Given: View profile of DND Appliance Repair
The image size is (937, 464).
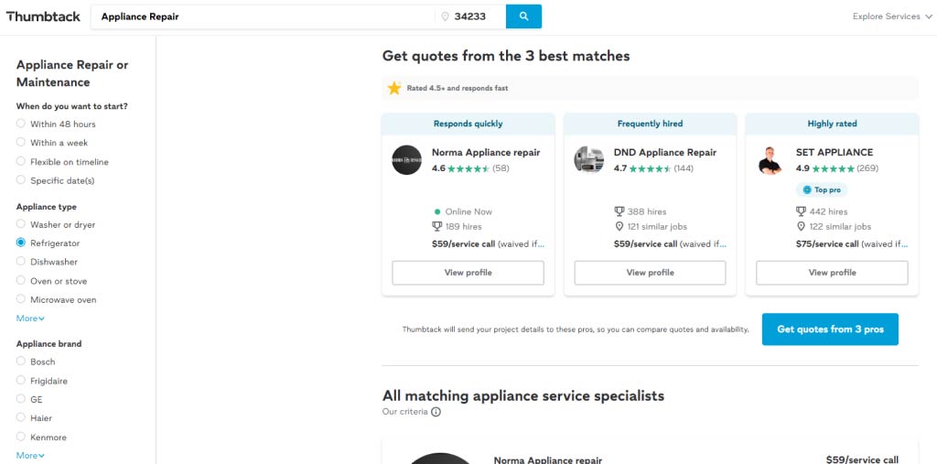Looking at the screenshot, I should pyautogui.click(x=651, y=273).
